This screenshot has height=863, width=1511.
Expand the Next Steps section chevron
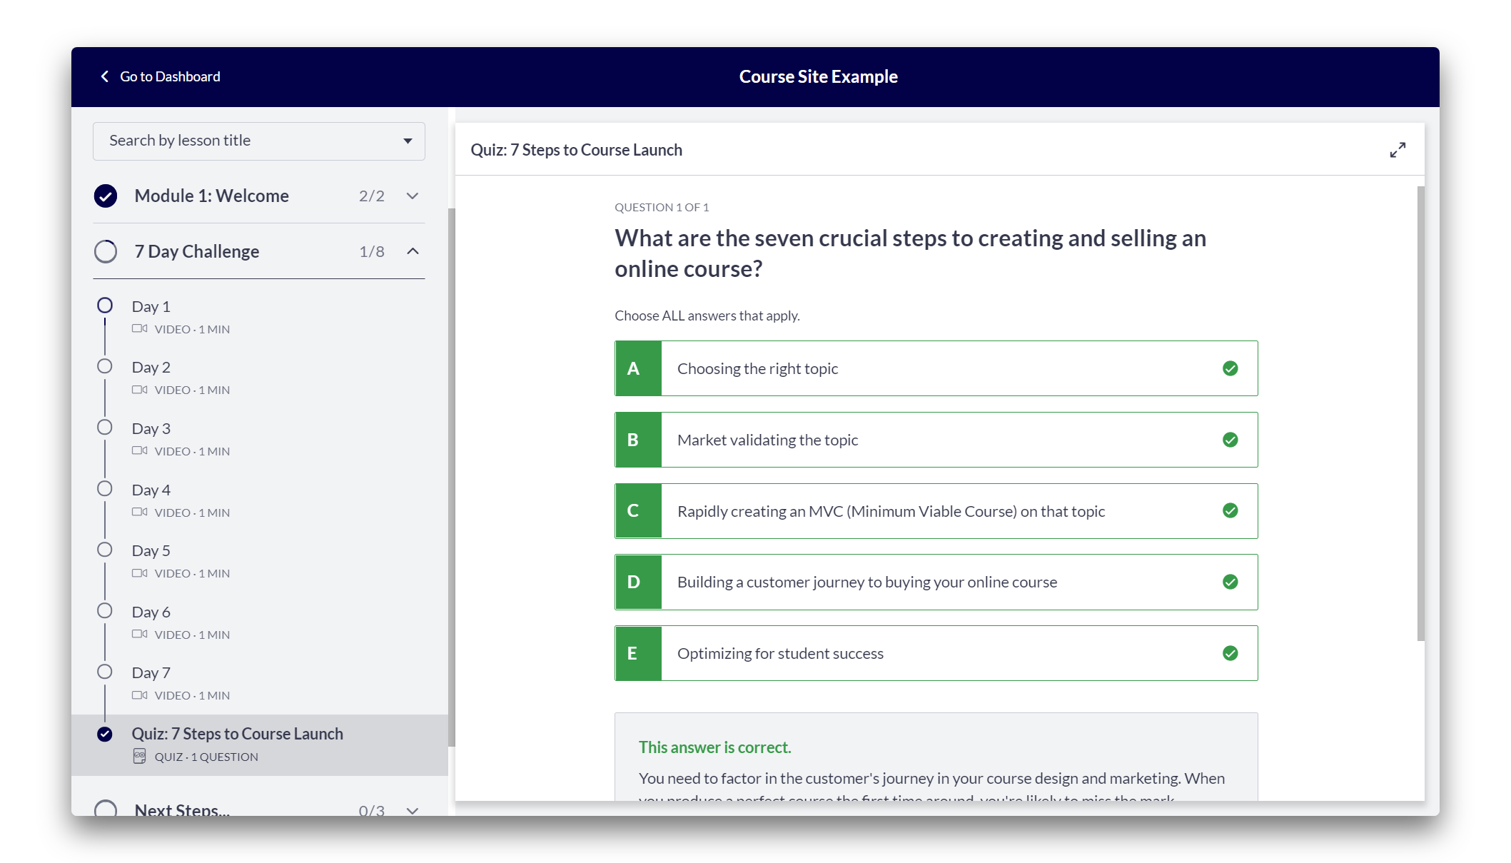coord(413,810)
